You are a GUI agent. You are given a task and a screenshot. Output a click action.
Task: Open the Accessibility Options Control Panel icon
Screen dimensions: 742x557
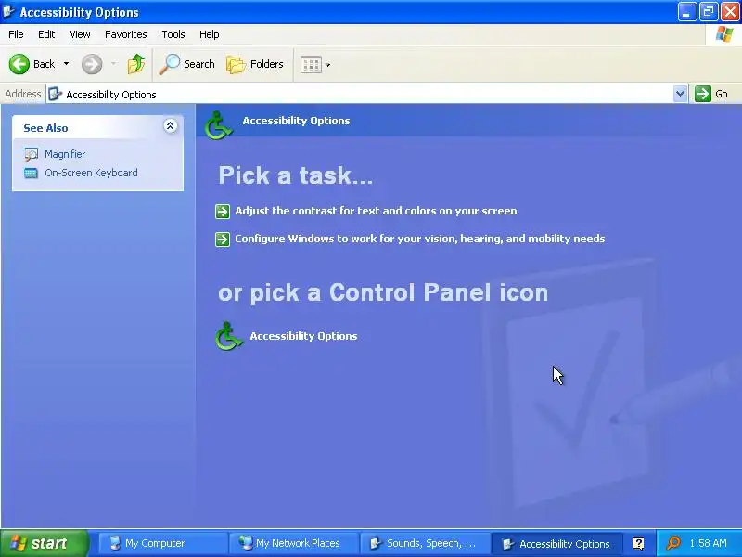[229, 336]
